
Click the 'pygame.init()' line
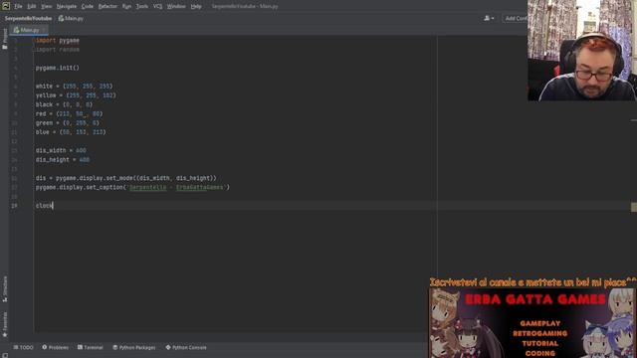coord(58,68)
